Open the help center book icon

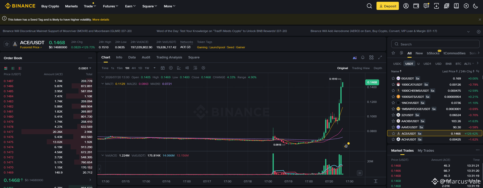(456, 6)
